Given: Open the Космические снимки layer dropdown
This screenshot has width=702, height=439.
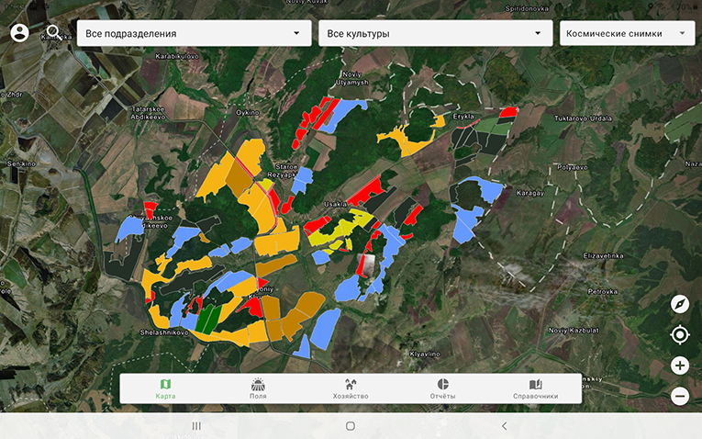Looking at the screenshot, I should pyautogui.click(x=627, y=34).
